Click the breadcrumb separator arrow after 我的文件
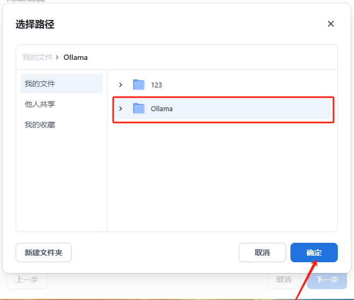The width and height of the screenshot is (354, 300). click(57, 57)
